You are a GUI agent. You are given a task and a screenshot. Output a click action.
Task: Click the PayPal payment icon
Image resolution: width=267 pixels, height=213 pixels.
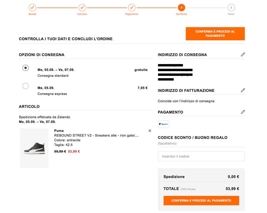tap(164, 124)
